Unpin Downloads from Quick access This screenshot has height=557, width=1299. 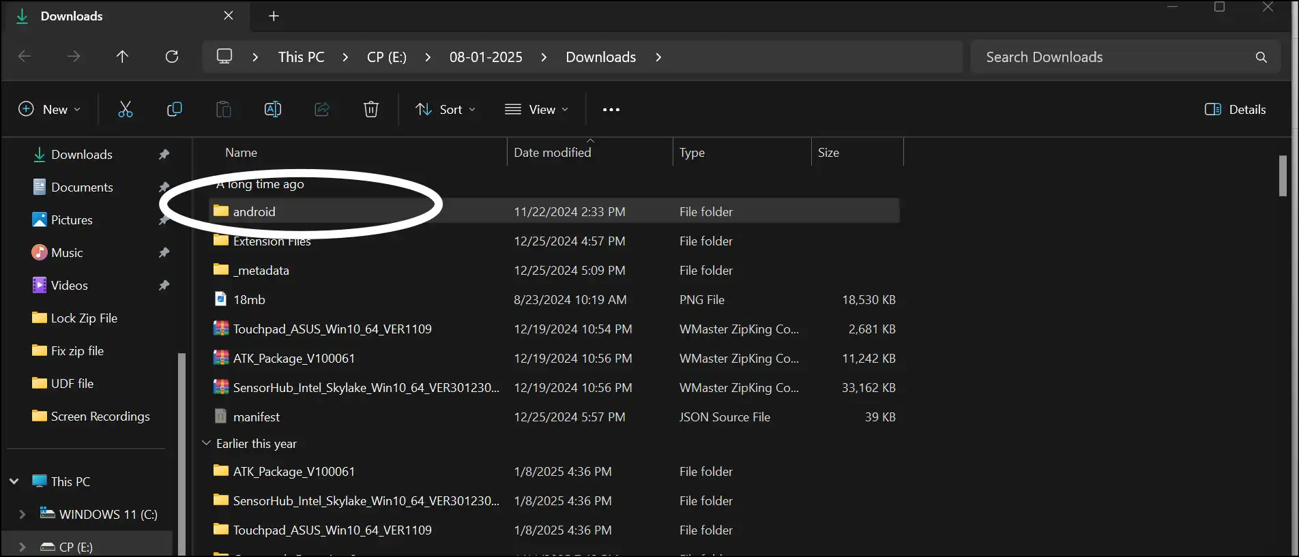164,155
